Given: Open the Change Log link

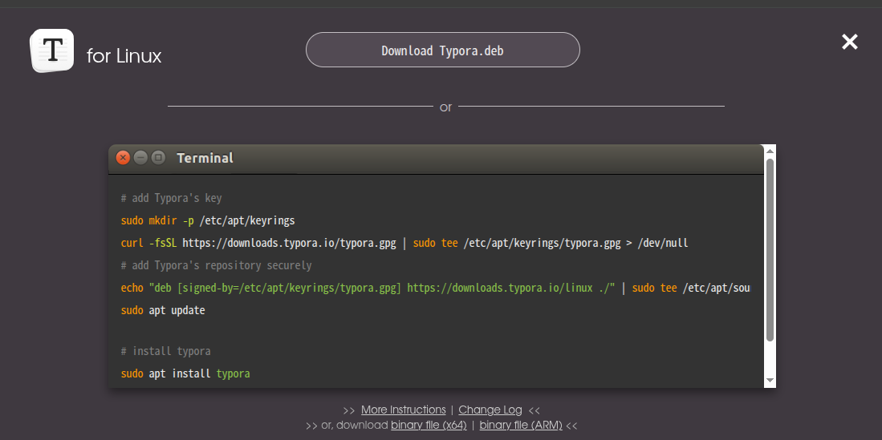Looking at the screenshot, I should [490, 410].
